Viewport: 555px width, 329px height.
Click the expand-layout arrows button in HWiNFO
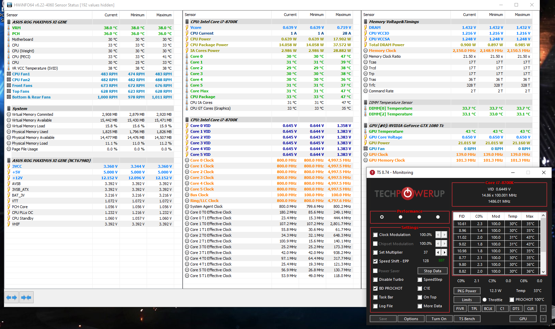12,297
